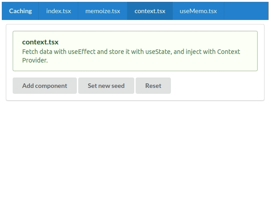Switch to the index.tsx tab
This screenshot has height=208, width=269.
tap(58, 11)
